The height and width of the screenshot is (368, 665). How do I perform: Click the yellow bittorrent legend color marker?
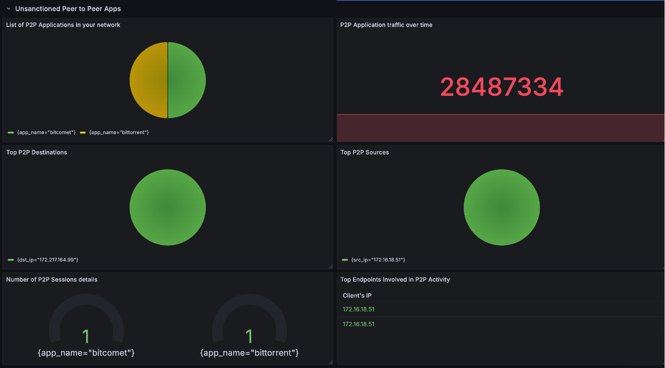pyautogui.click(x=83, y=133)
